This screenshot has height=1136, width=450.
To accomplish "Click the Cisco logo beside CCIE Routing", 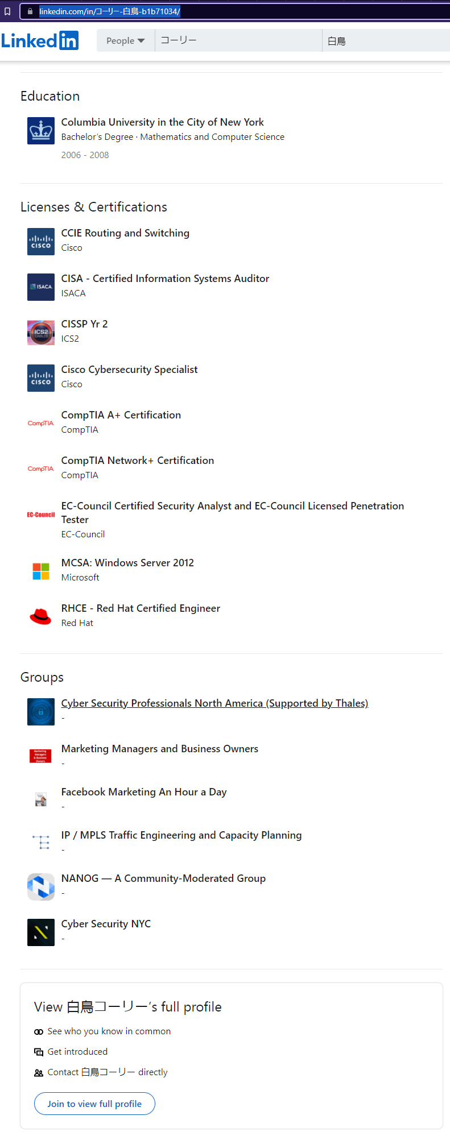I will (x=41, y=242).
